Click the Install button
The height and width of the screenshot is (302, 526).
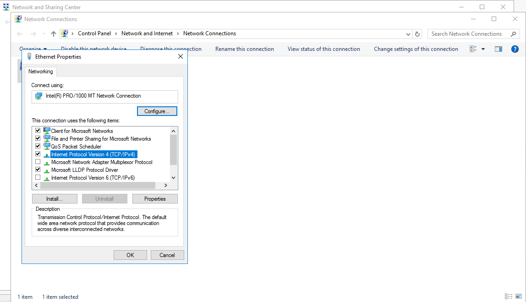pos(55,198)
